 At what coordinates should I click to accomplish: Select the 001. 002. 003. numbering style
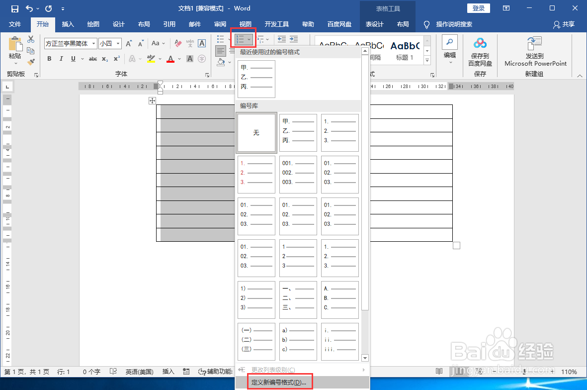[x=298, y=174]
